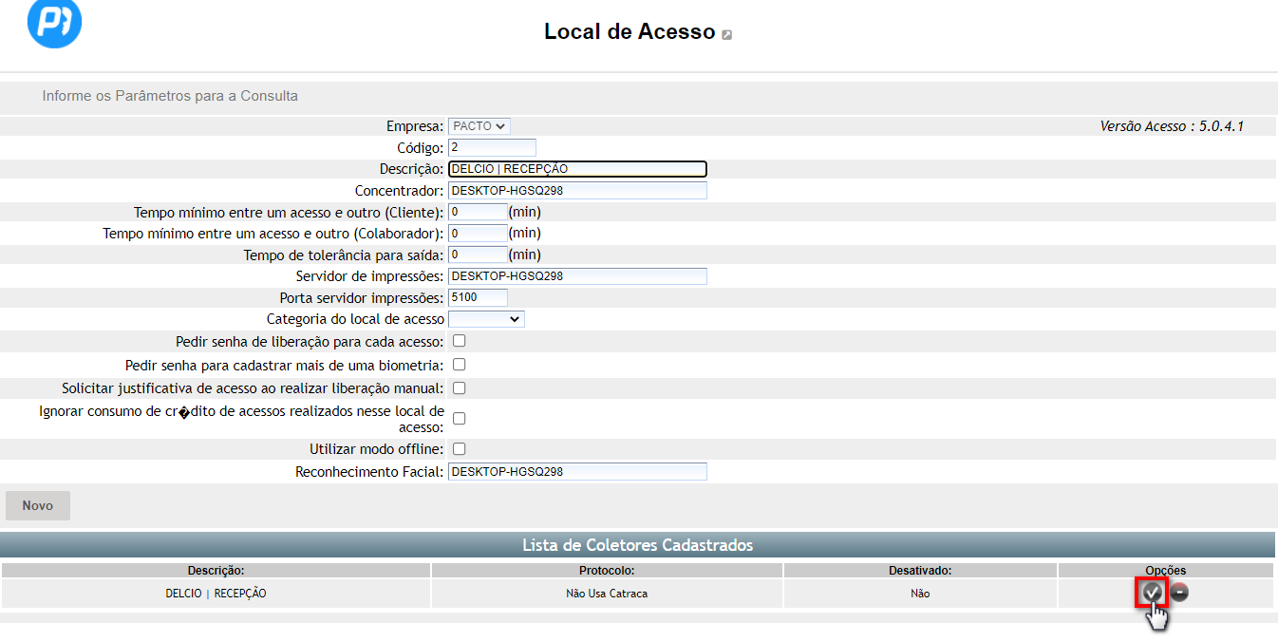Expand 'Categoria do local de acesso' dropdown
This screenshot has height=642, width=1278.
(486, 319)
